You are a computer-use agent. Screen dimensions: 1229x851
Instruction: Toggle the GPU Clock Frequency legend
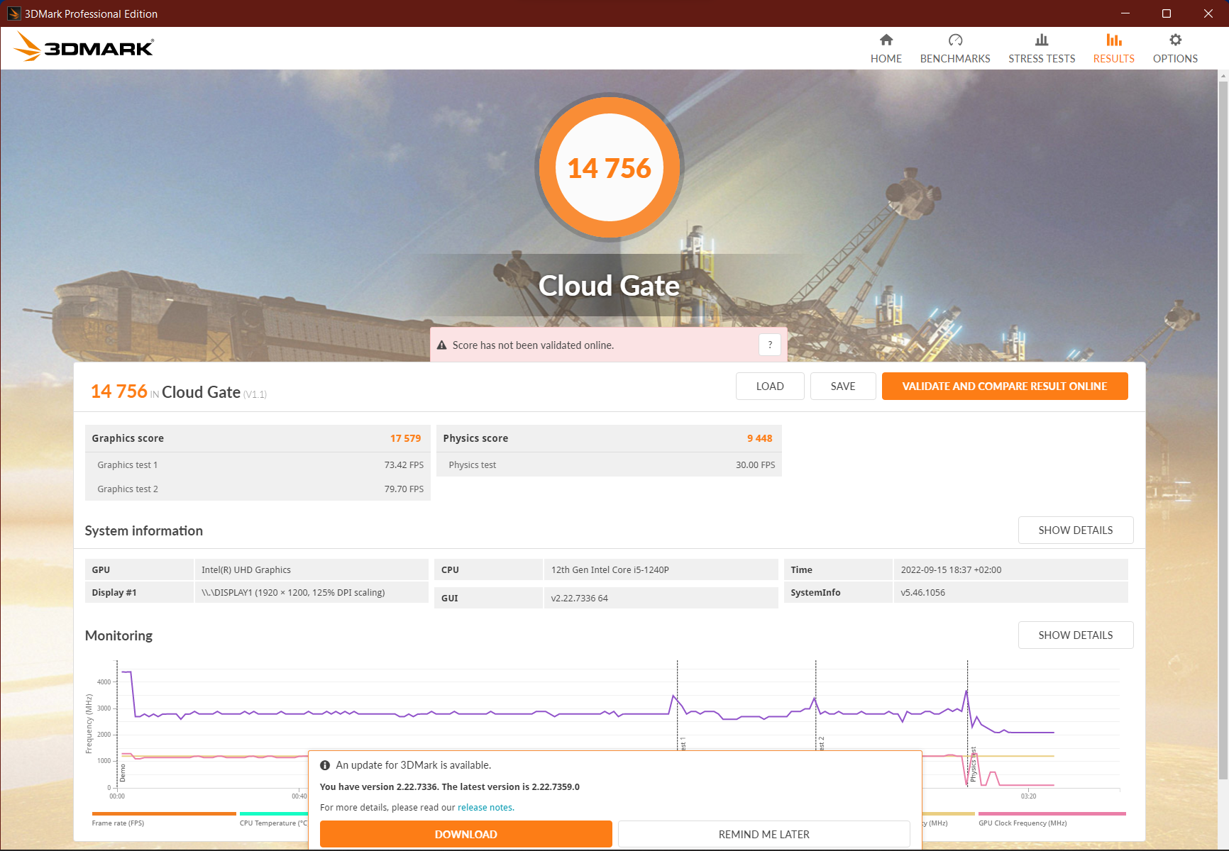point(1023,823)
